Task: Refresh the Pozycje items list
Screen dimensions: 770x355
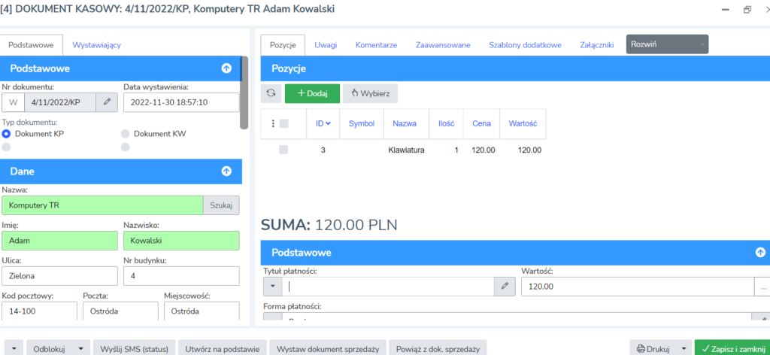Action: 271,93
